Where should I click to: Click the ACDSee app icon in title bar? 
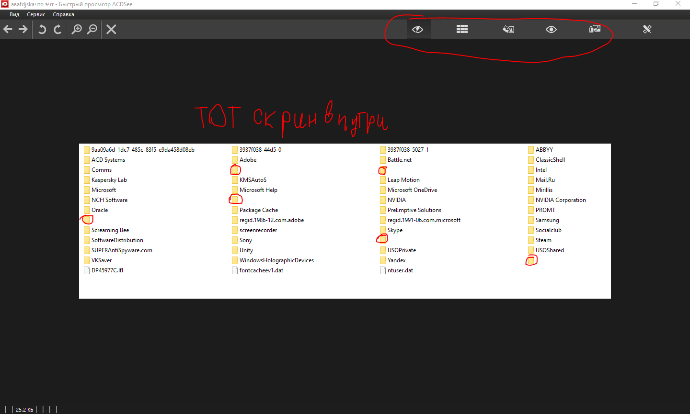click(x=5, y=4)
